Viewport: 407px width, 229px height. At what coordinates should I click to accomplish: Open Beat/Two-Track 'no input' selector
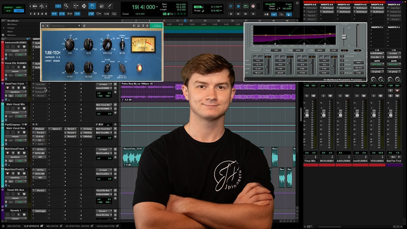coord(104,84)
